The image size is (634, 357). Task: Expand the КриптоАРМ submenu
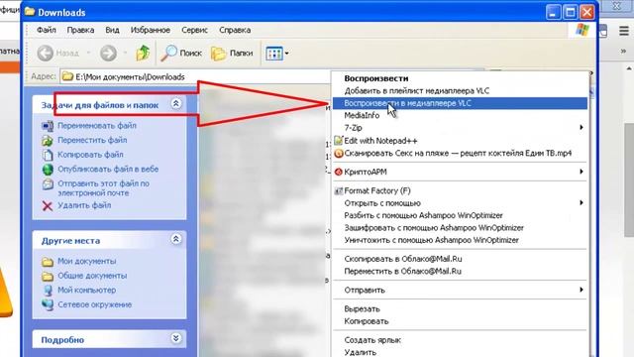pyautogui.click(x=460, y=172)
